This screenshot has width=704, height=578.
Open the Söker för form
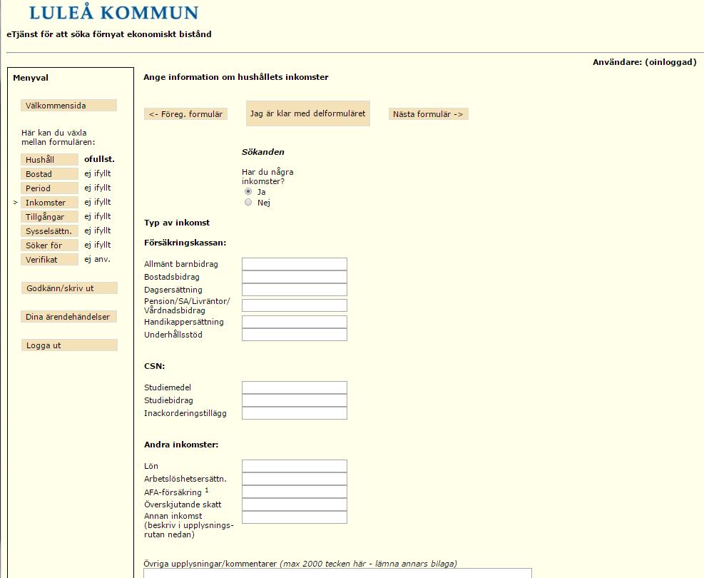[49, 245]
